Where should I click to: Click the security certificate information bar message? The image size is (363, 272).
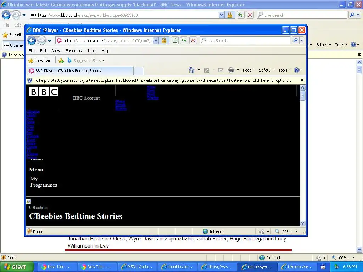pyautogui.click(x=163, y=80)
